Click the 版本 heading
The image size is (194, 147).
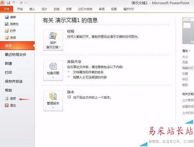(x=71, y=92)
